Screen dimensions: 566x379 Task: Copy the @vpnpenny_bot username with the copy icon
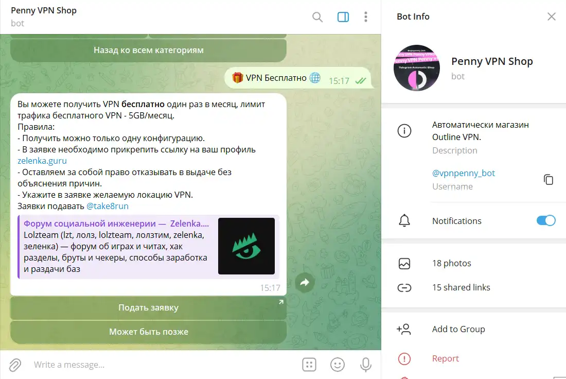pyautogui.click(x=549, y=179)
